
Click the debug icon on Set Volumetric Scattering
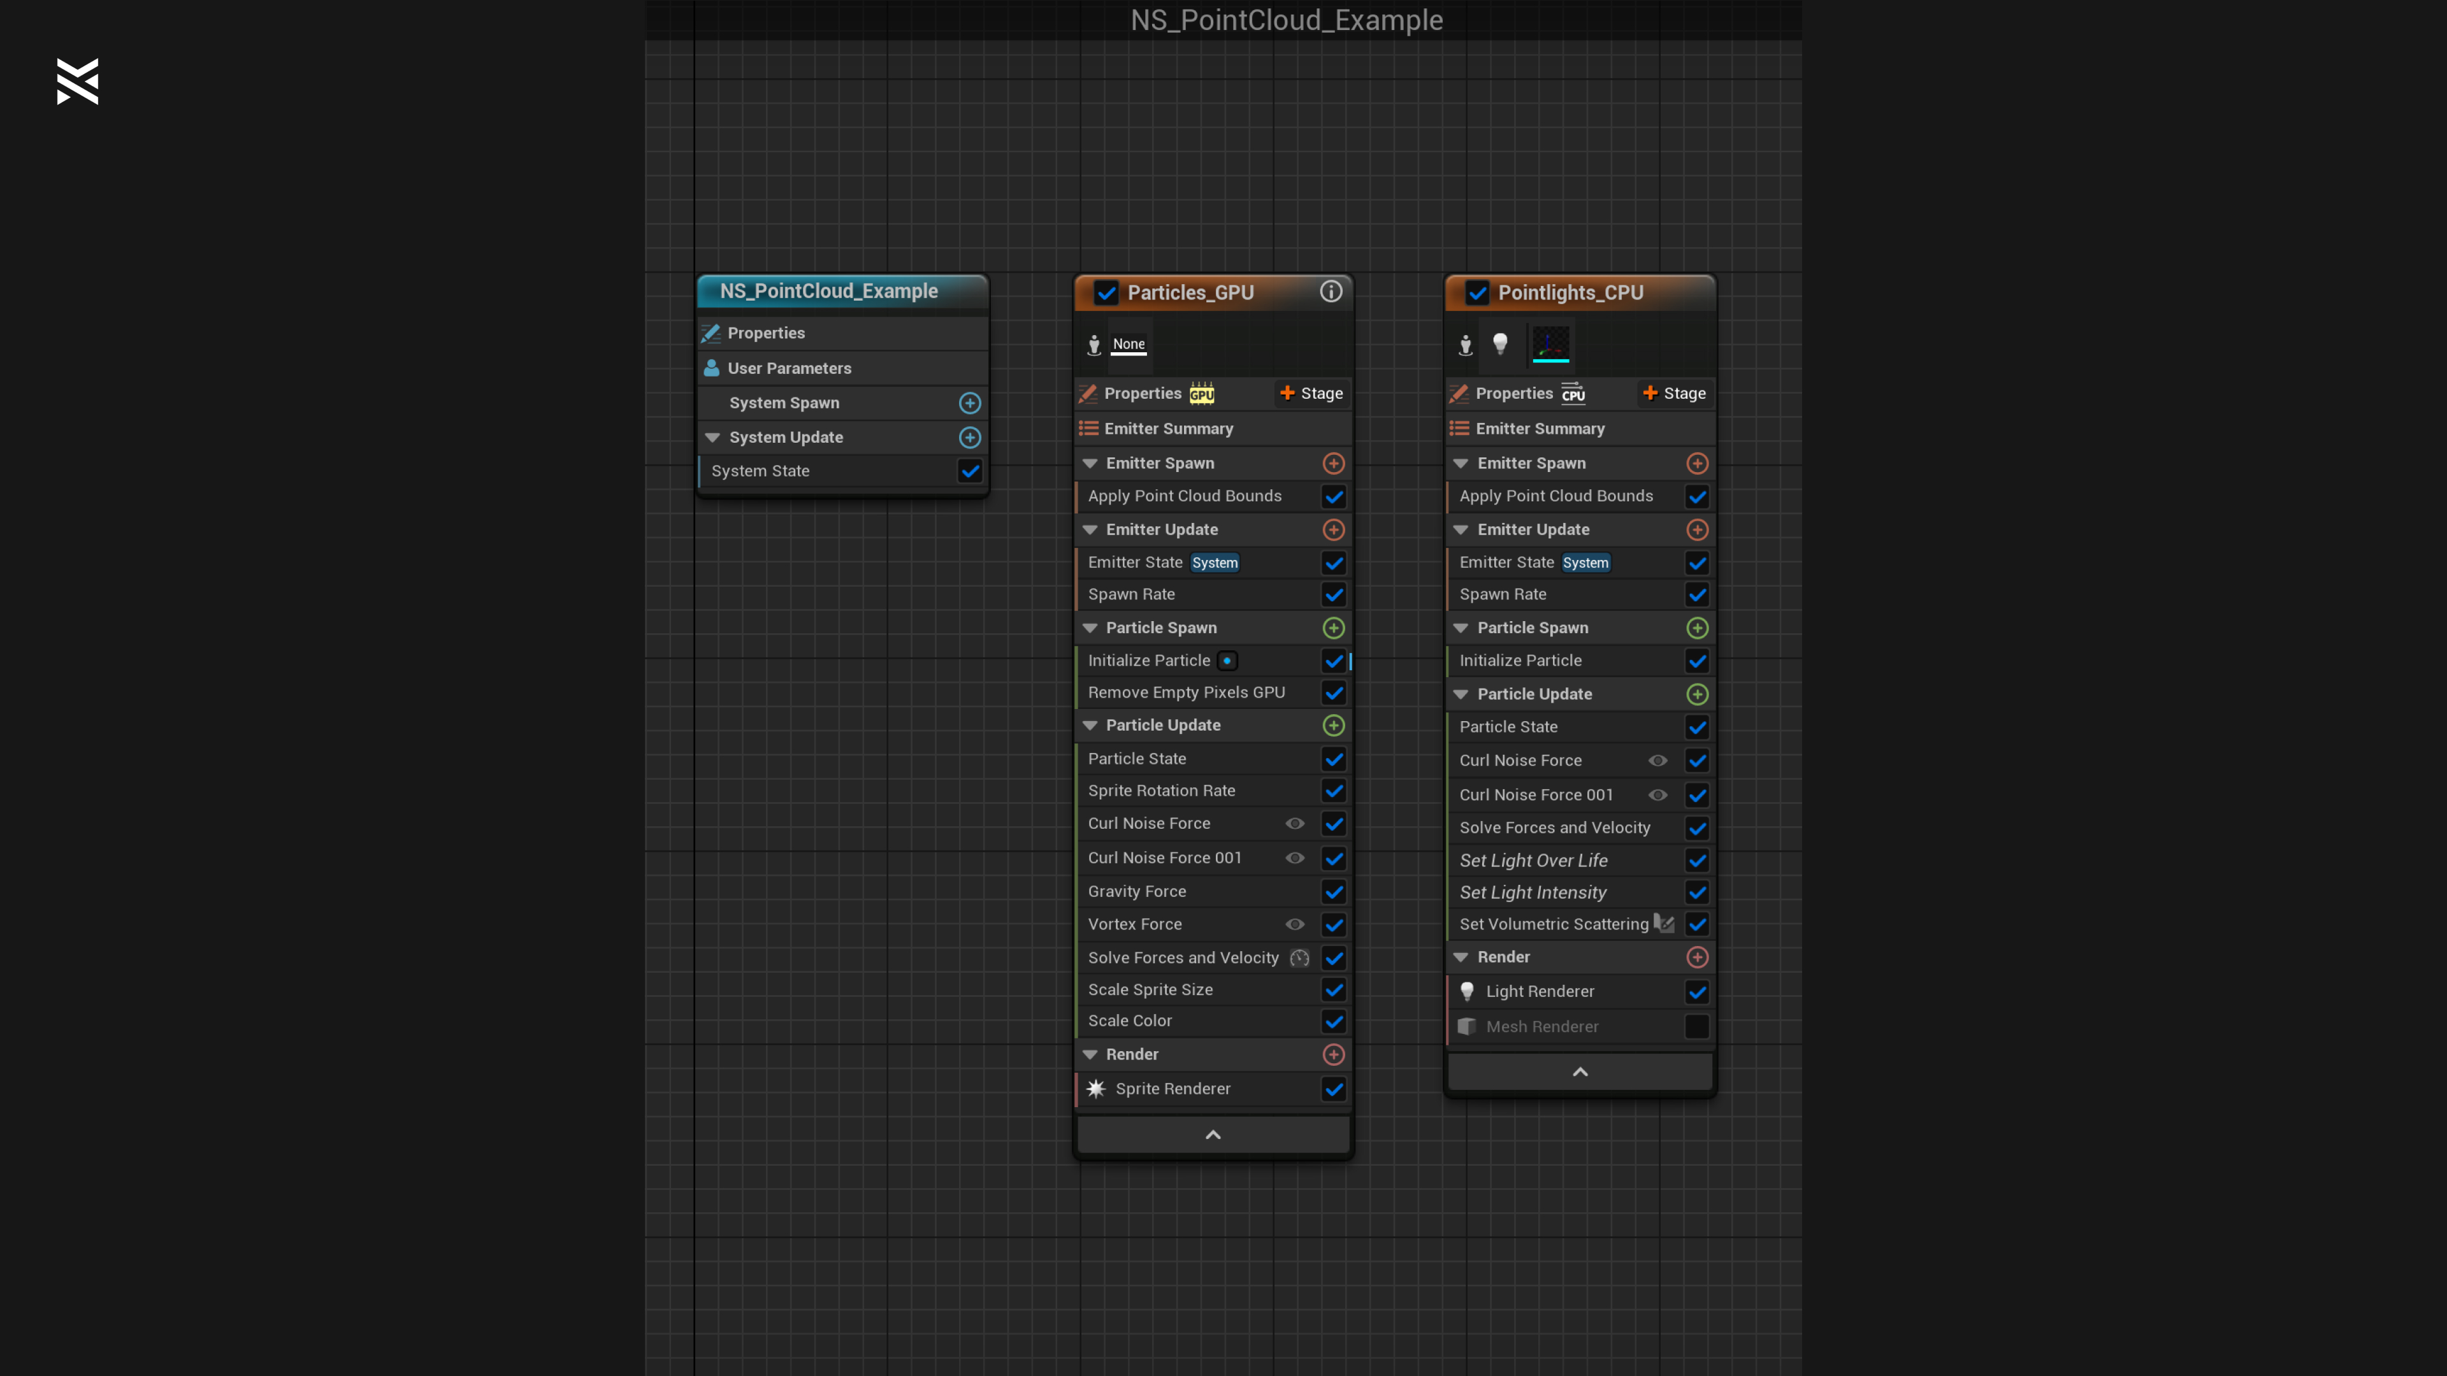pos(1663,923)
